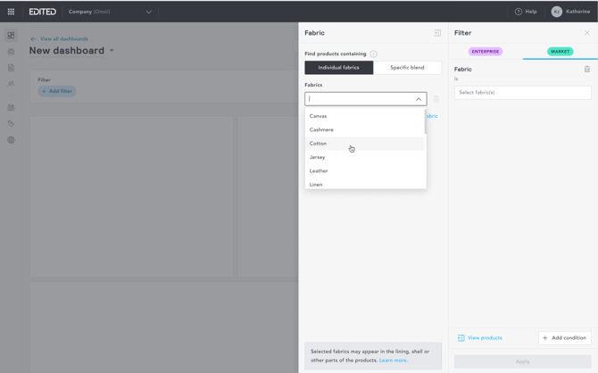
Task: Click the globe icon in left sidebar
Action: click(x=11, y=140)
